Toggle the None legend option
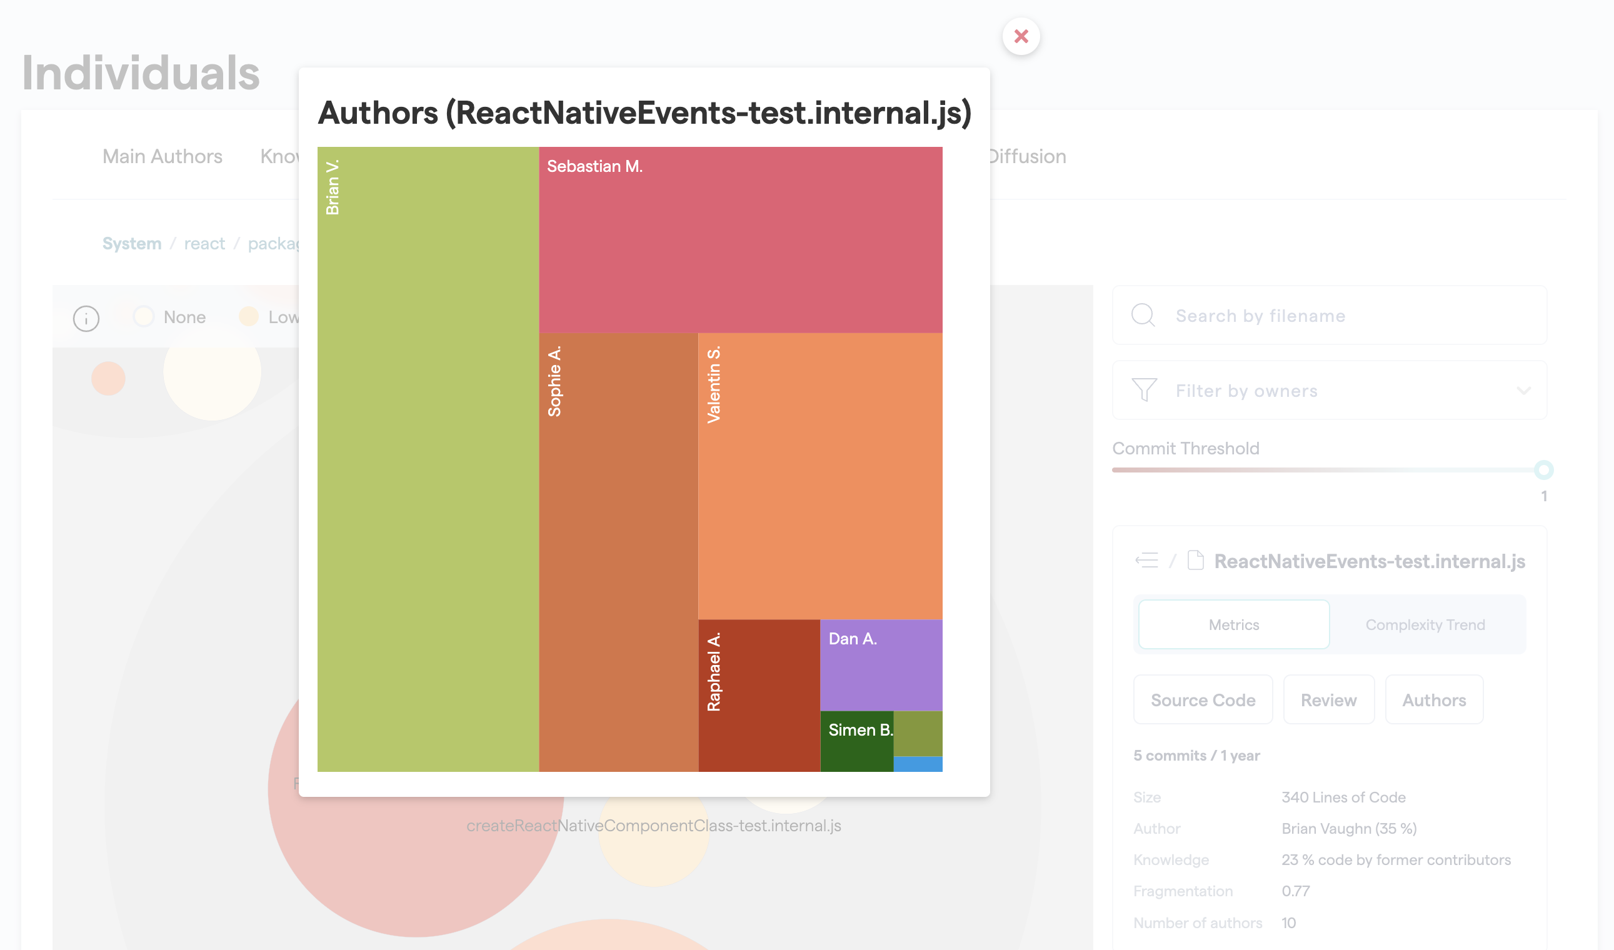Image resolution: width=1614 pixels, height=950 pixels. click(168, 316)
